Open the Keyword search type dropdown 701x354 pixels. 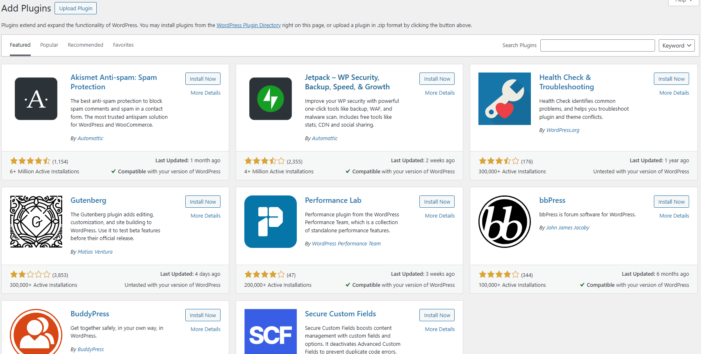(x=677, y=45)
